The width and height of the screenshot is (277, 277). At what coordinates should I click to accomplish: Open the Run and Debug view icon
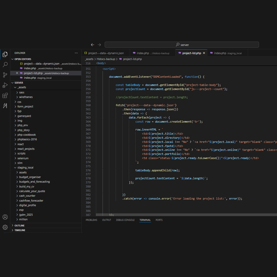pyautogui.click(x=5, y=85)
